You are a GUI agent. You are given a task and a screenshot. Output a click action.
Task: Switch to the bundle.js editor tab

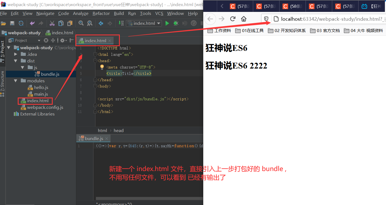(94, 138)
